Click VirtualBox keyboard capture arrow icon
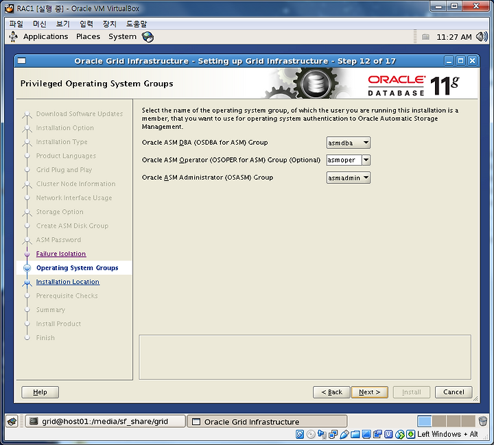494x445 pixels. (x=410, y=435)
